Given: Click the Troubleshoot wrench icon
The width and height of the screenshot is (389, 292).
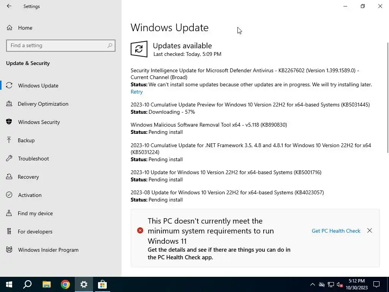Looking at the screenshot, I should click(x=9, y=158).
